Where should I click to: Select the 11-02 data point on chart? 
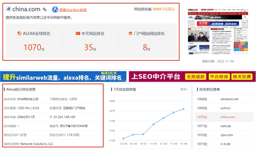[163, 118]
